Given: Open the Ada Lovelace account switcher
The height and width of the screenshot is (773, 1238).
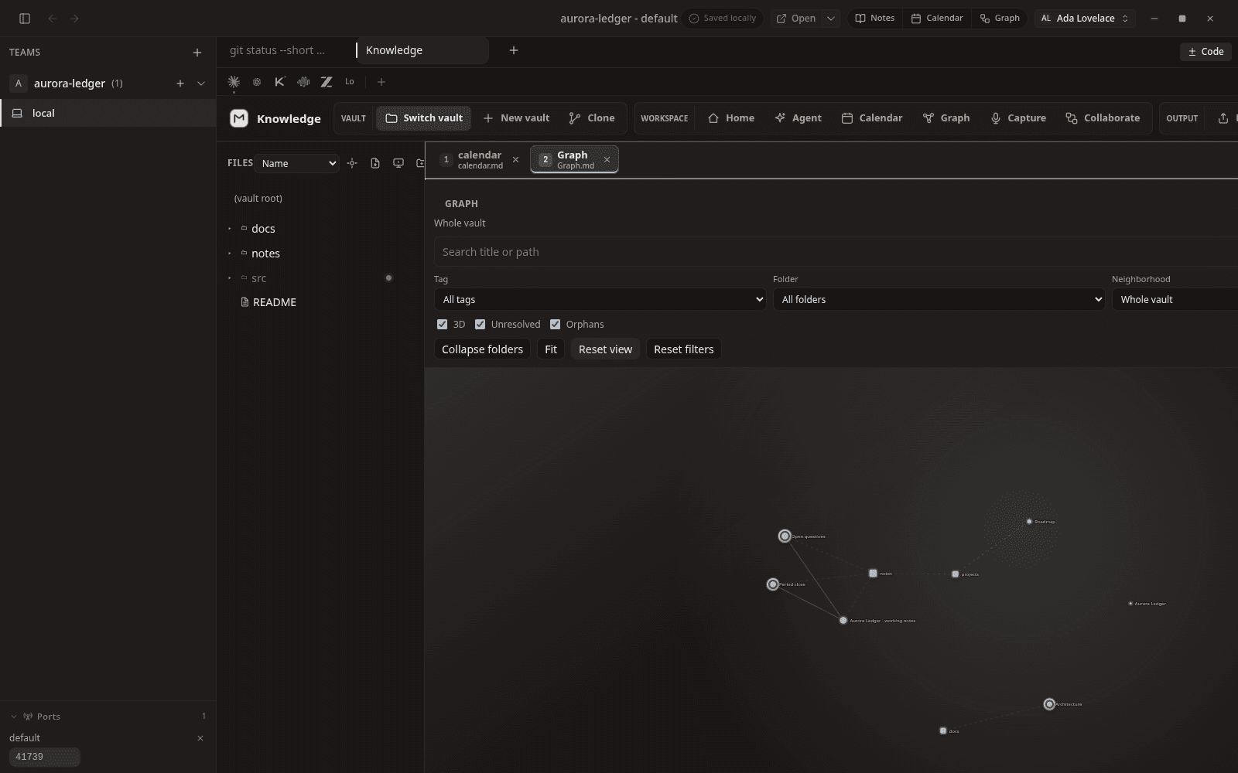Looking at the screenshot, I should pyautogui.click(x=1085, y=19).
